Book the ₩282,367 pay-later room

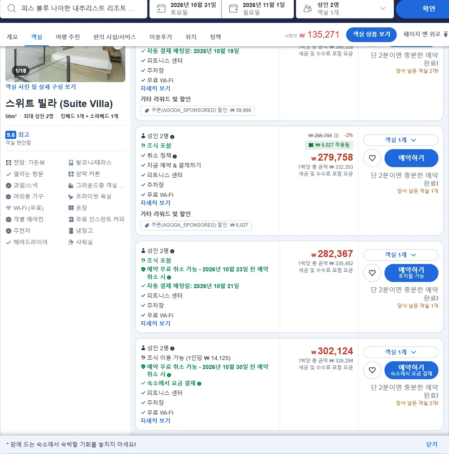tap(411, 273)
